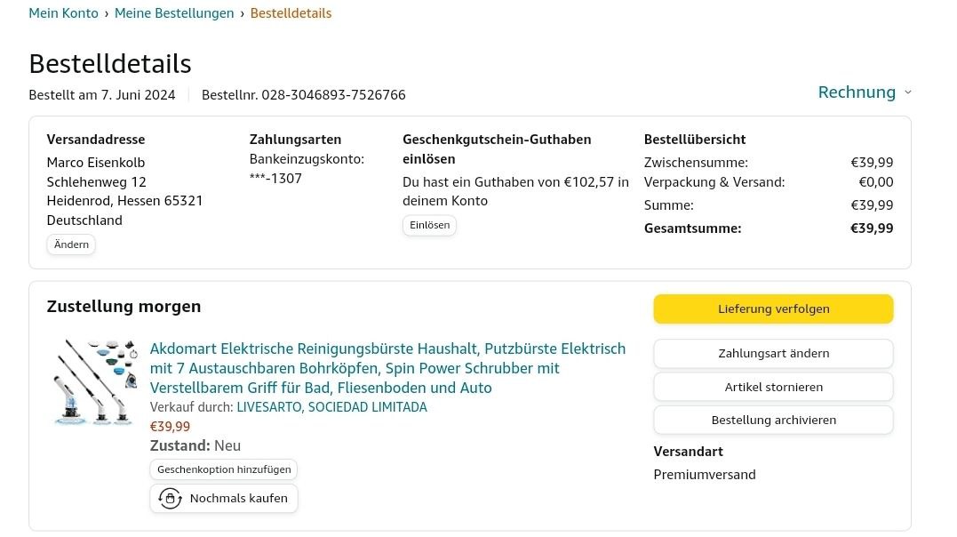Click Einlösen to redeem gift balance
Image resolution: width=957 pixels, height=537 pixels.
tap(429, 226)
